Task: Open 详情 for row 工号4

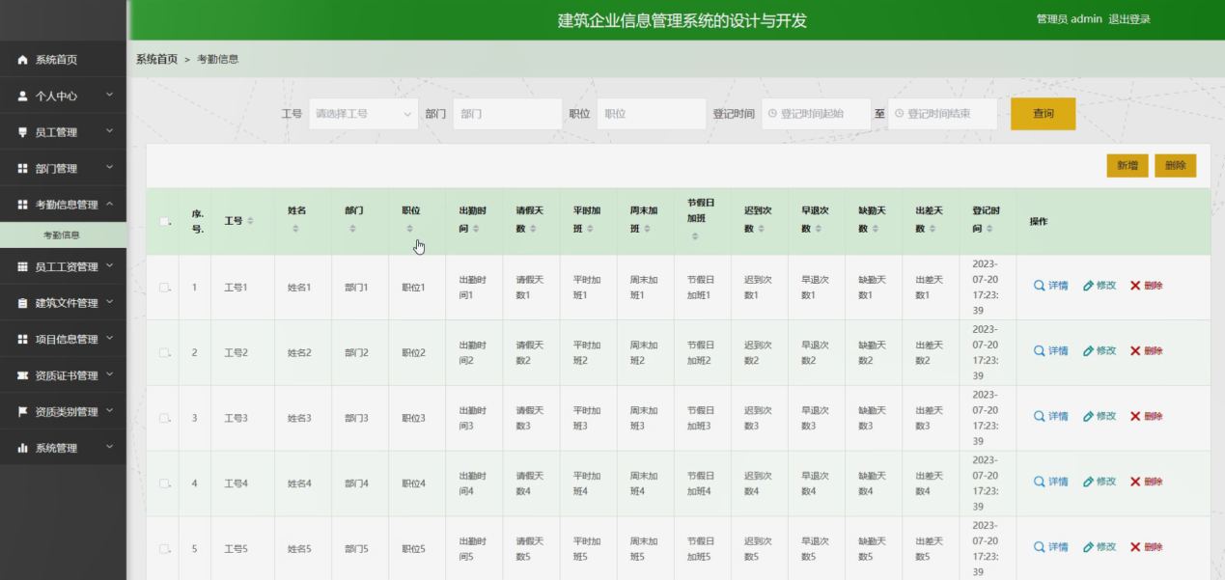Action: tap(1051, 482)
